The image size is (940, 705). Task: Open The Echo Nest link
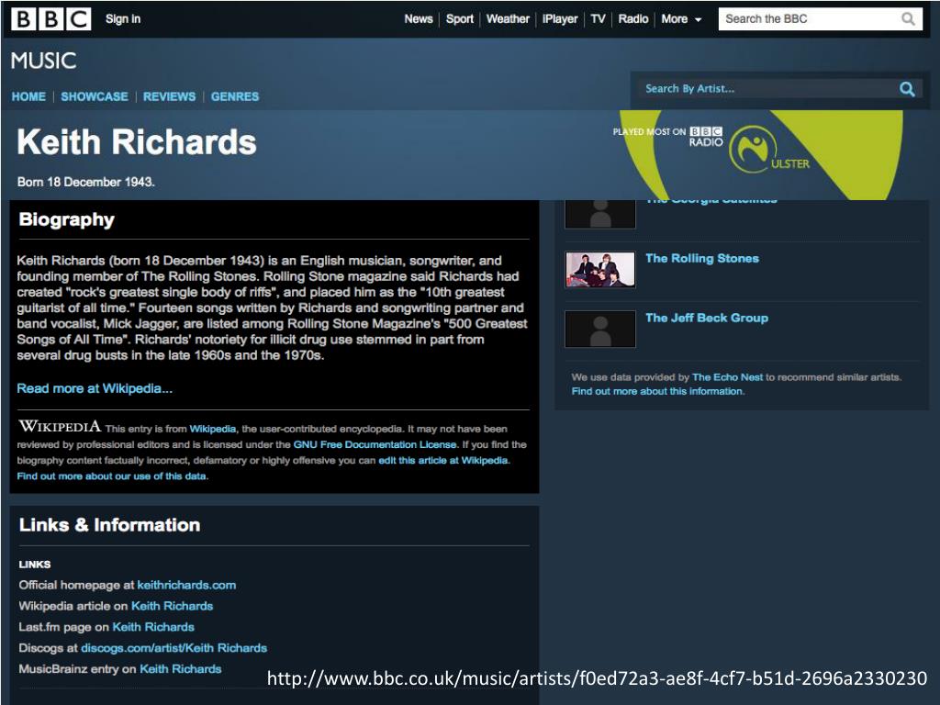727,377
